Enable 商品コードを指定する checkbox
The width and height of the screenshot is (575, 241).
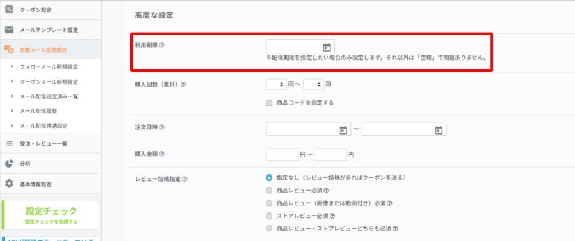(x=269, y=103)
